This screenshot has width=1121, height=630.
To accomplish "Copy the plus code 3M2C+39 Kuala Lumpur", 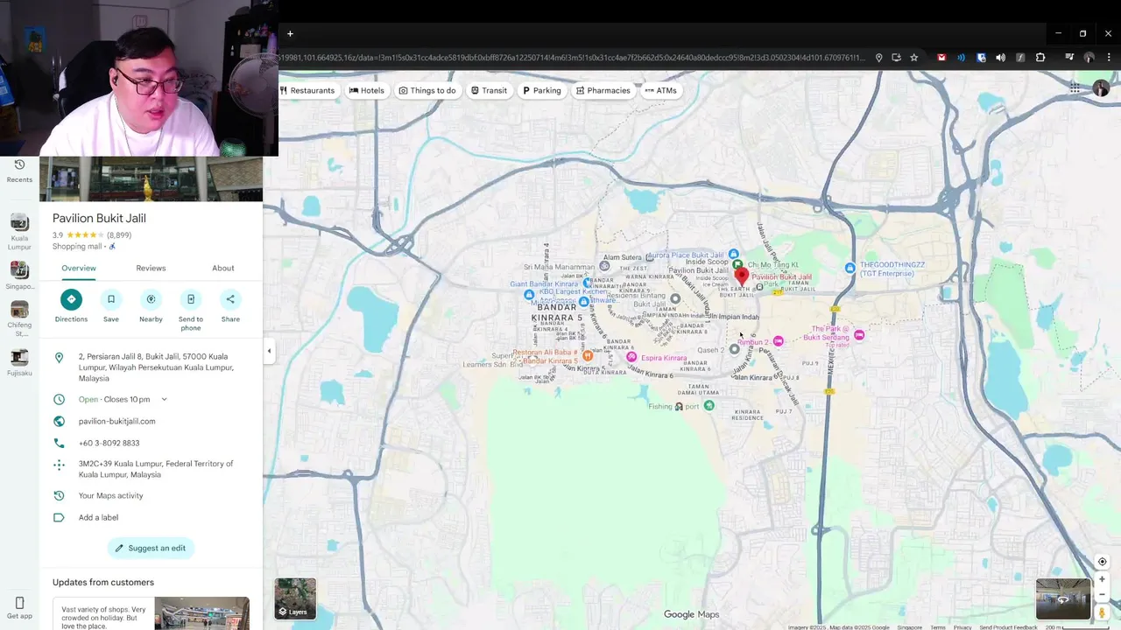I will (x=156, y=469).
